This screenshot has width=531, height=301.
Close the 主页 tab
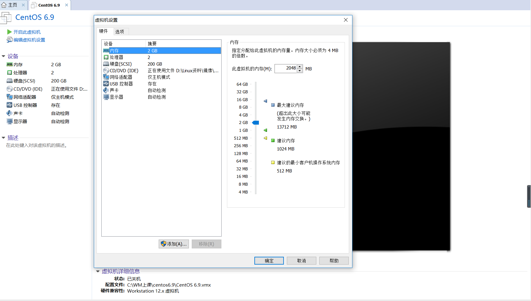[x=23, y=5]
